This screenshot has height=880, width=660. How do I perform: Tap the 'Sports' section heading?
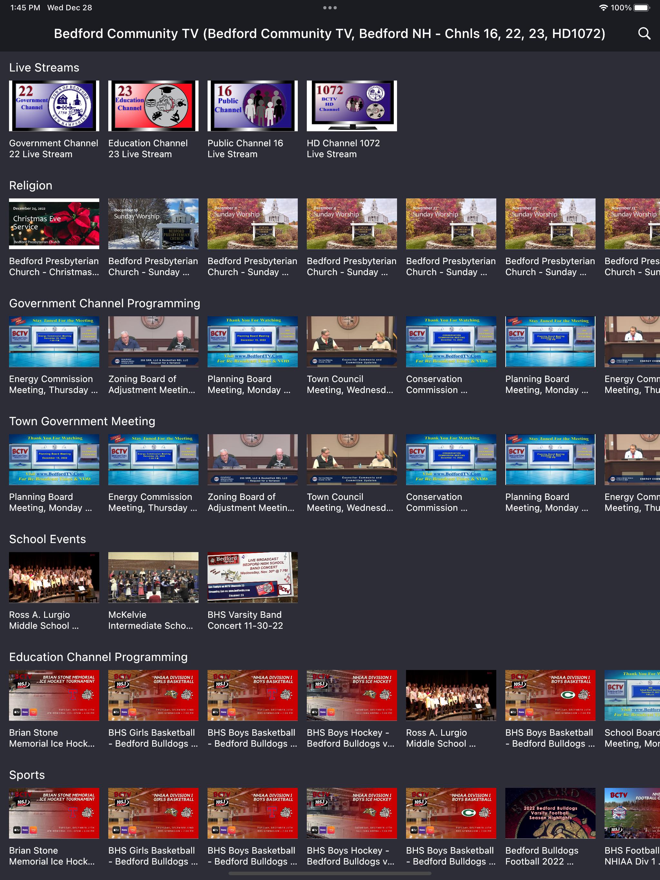tap(27, 775)
